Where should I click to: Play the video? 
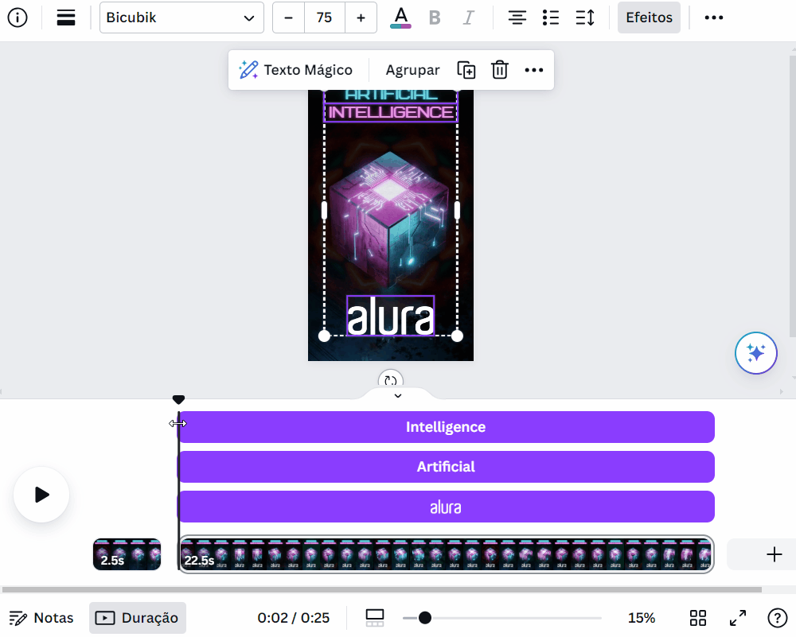coord(41,495)
